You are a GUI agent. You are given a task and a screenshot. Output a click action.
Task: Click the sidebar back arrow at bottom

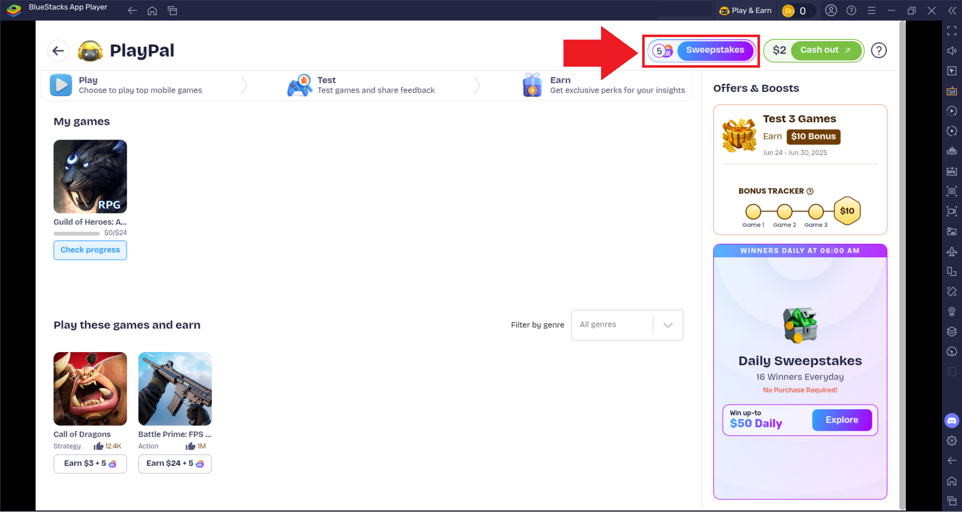click(951, 460)
